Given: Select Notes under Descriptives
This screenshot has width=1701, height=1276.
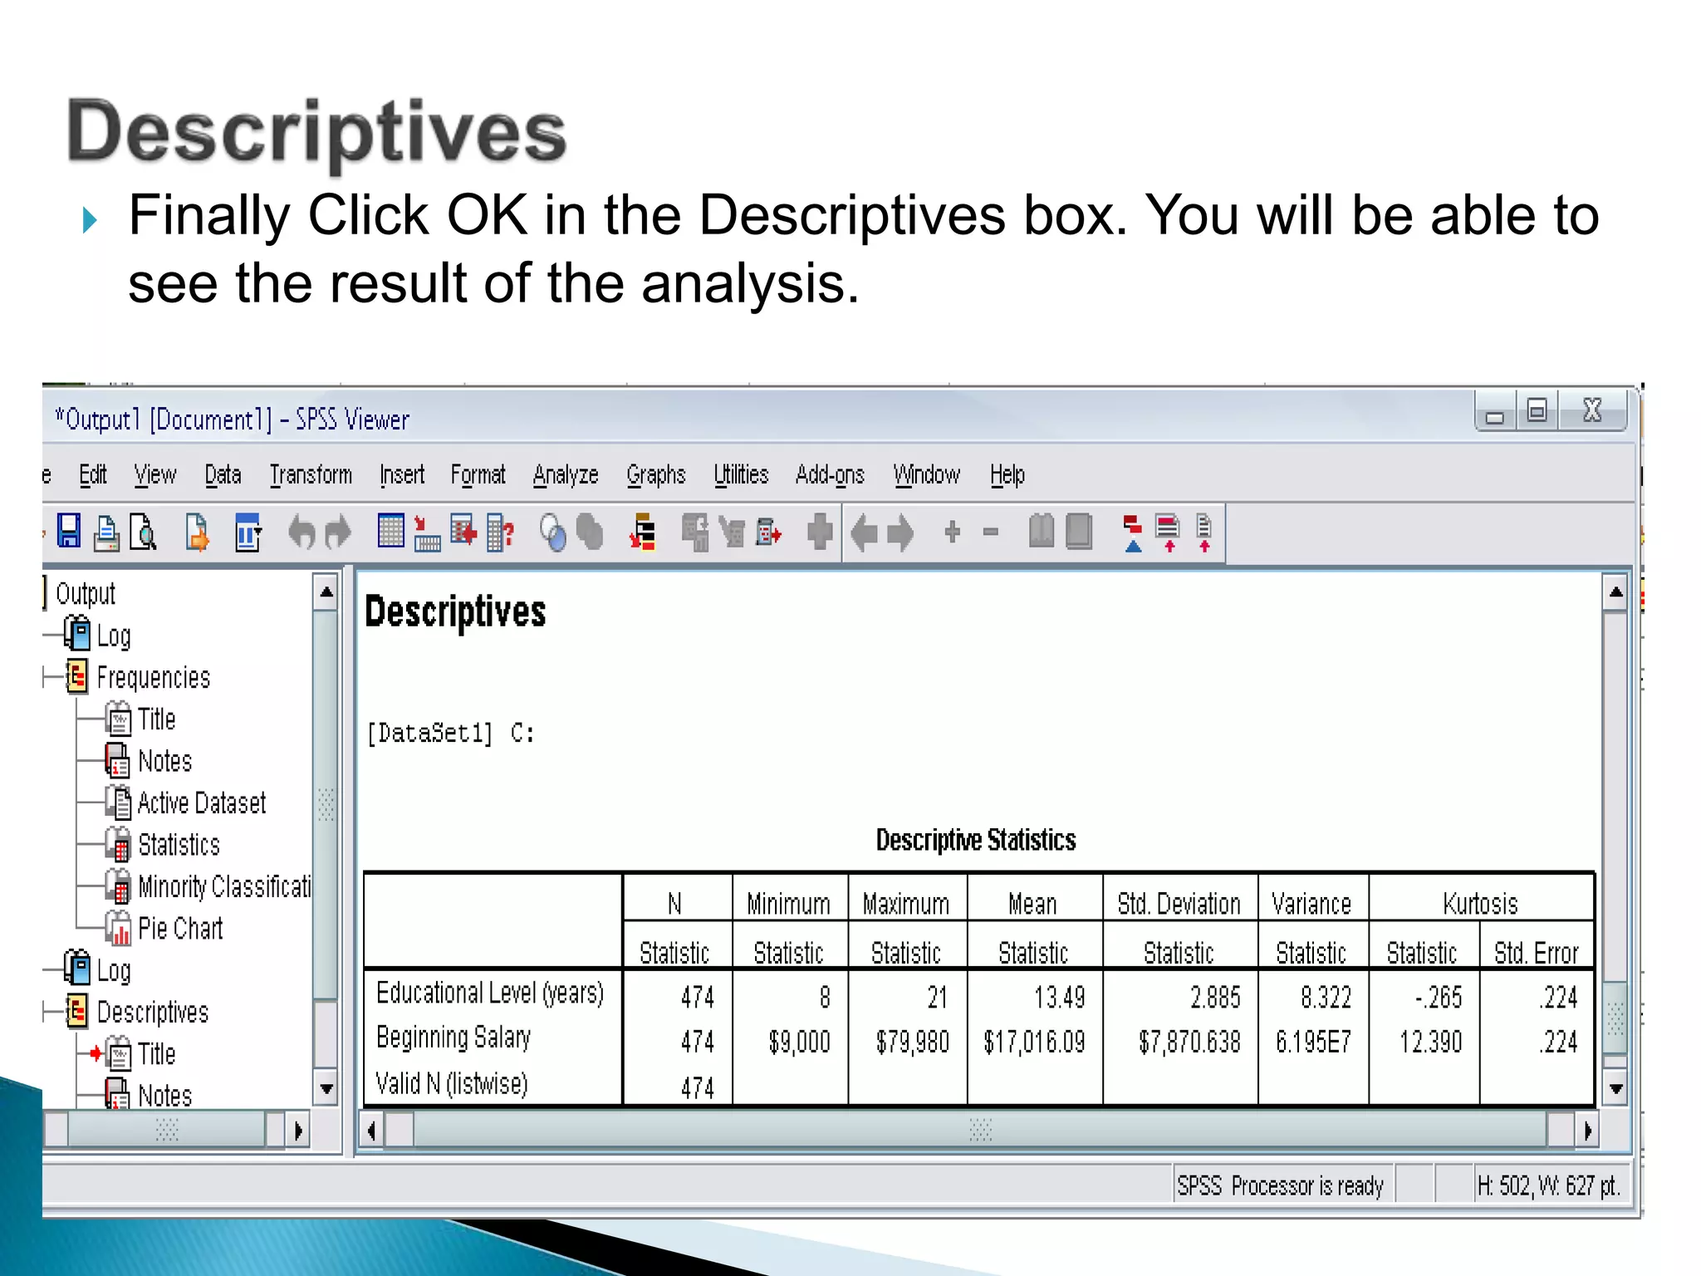Looking at the screenshot, I should [x=164, y=1096].
